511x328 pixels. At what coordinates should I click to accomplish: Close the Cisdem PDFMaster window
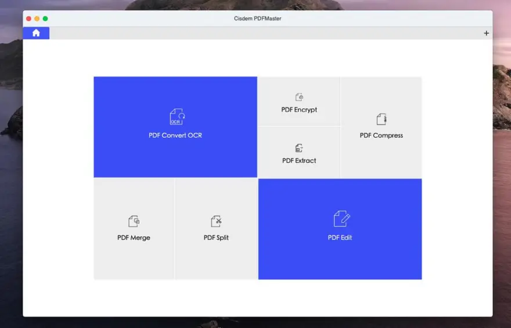28,19
